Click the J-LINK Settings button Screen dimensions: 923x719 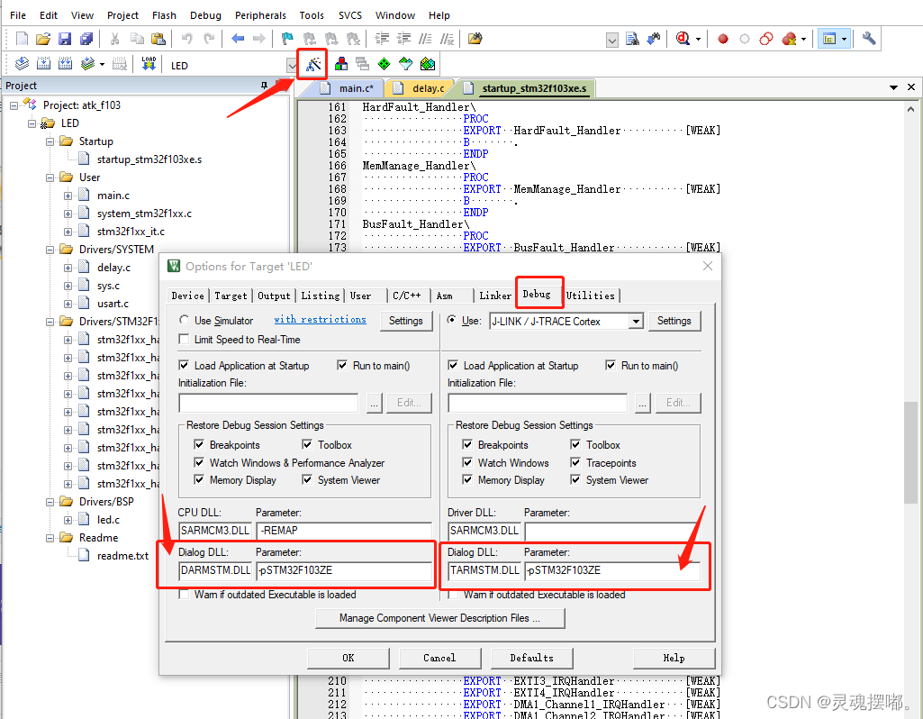[x=674, y=321]
